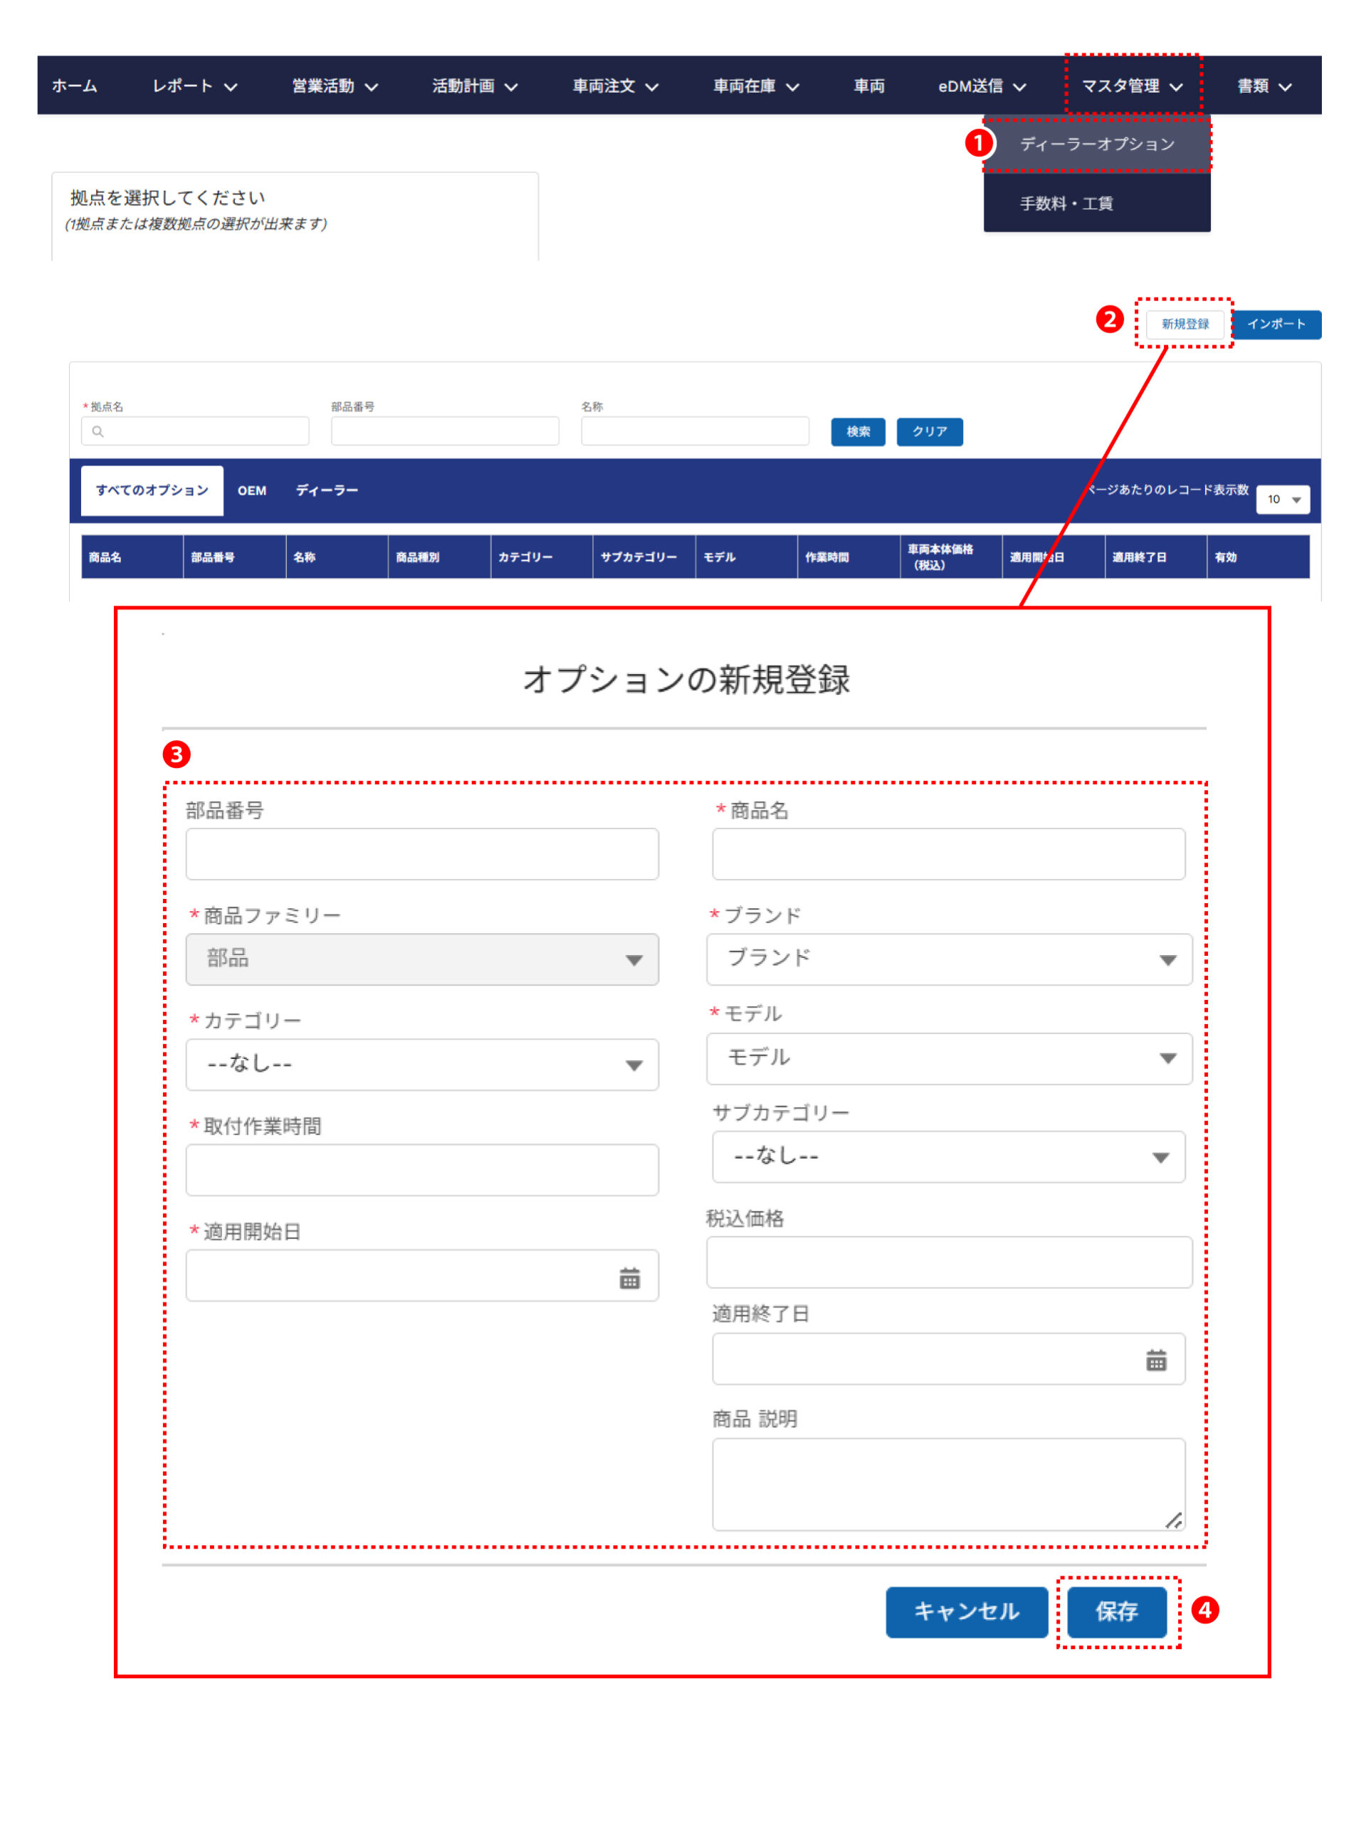This screenshot has width=1366, height=1822.
Task: Switch to the ディーラー tab
Action: (x=326, y=491)
